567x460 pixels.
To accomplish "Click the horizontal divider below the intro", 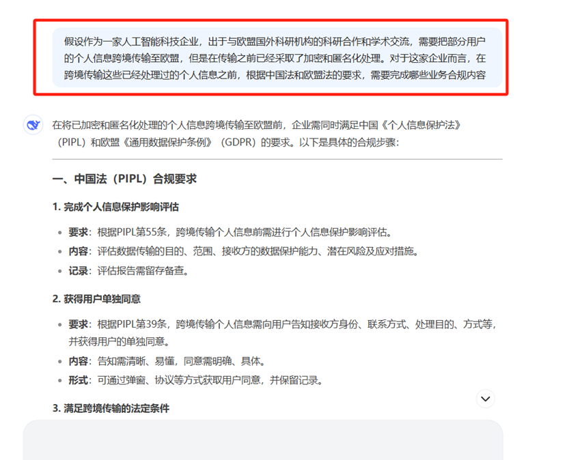I will point(277,159).
